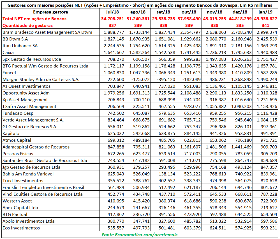Viewport: 280px width, 239px height.
Task: Select Morgan Stanley Adm de Carteiras S.A.
Action: [41, 80]
